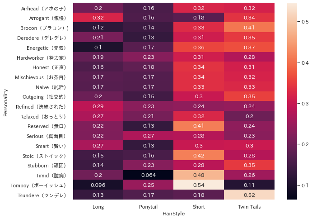Viewport: 312px width, 219px height.
Task: Select the Arrogant and Long cell showing 0.32
Action: [98, 18]
